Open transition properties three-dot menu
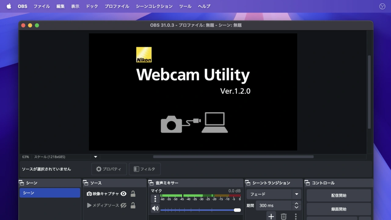391x220 pixels. (296, 217)
